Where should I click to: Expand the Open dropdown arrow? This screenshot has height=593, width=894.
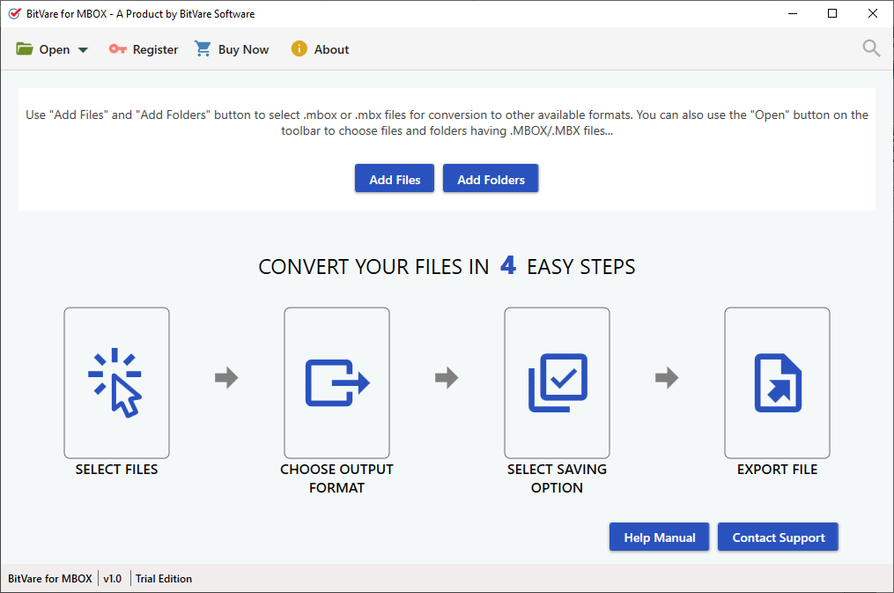(x=83, y=49)
